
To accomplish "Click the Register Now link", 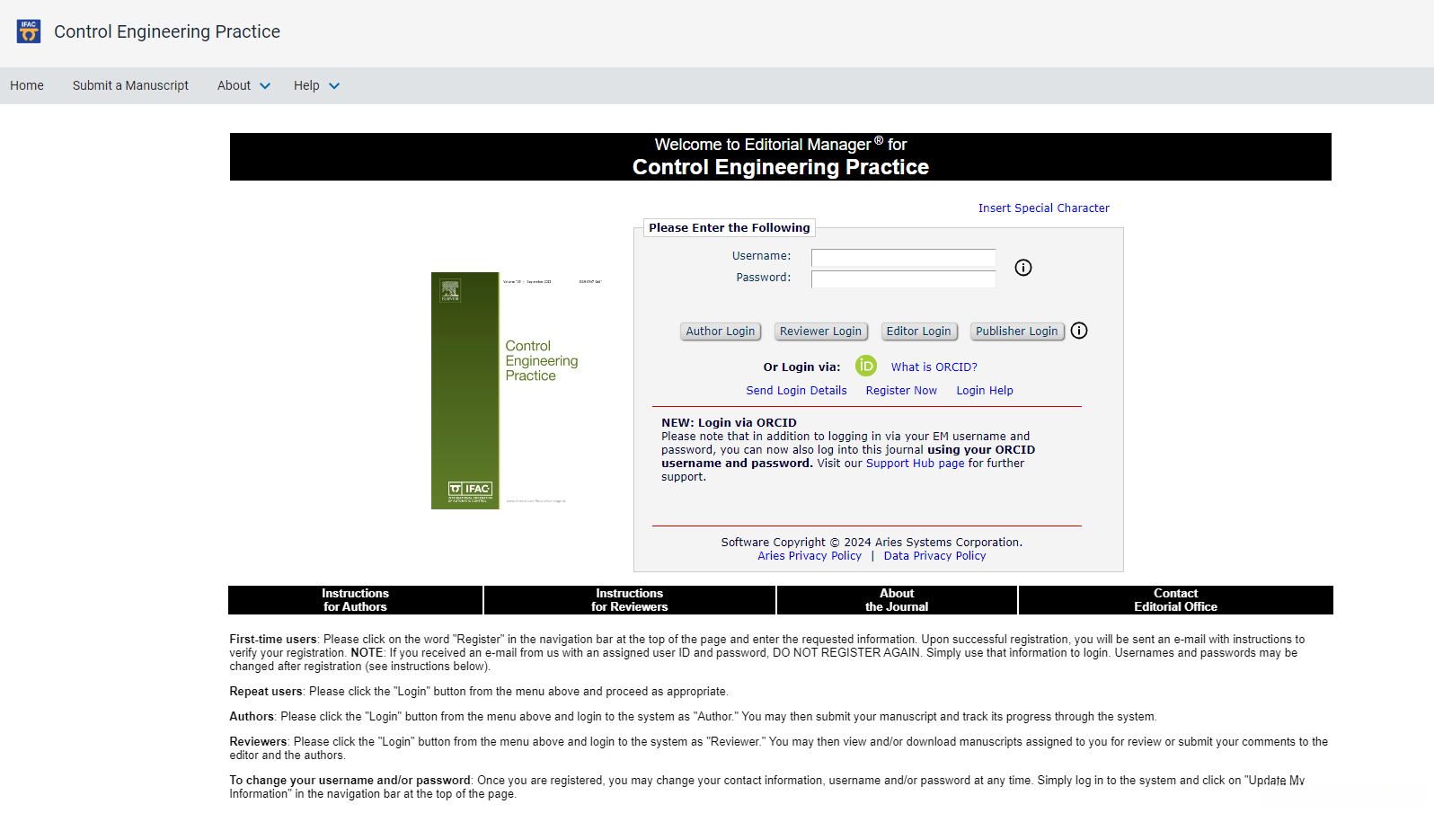I will click(901, 391).
